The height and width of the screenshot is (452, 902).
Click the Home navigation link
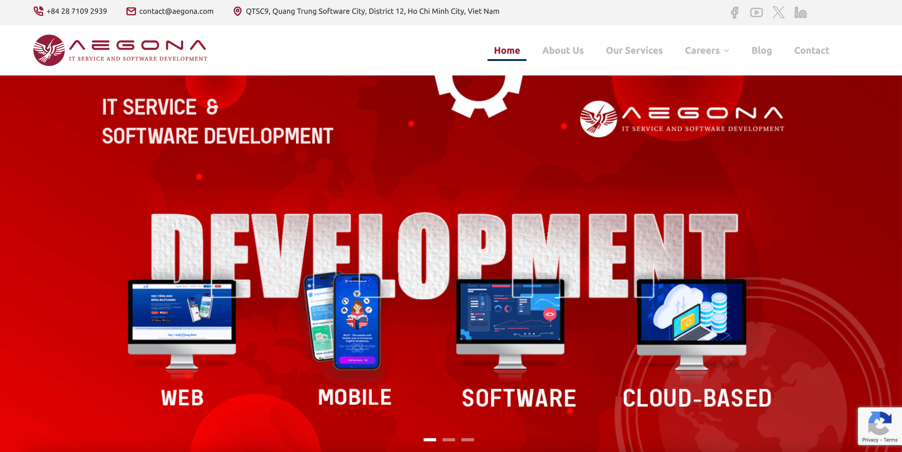click(x=507, y=50)
